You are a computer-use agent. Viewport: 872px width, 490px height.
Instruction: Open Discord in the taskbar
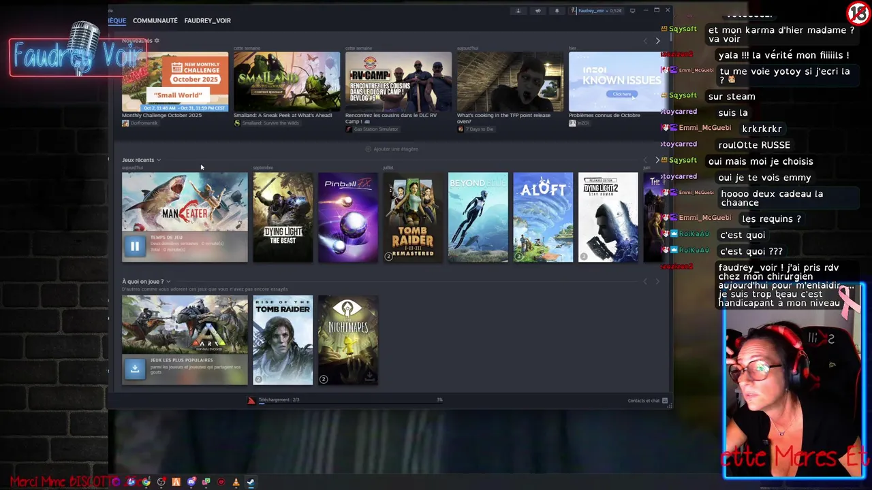coord(191,482)
